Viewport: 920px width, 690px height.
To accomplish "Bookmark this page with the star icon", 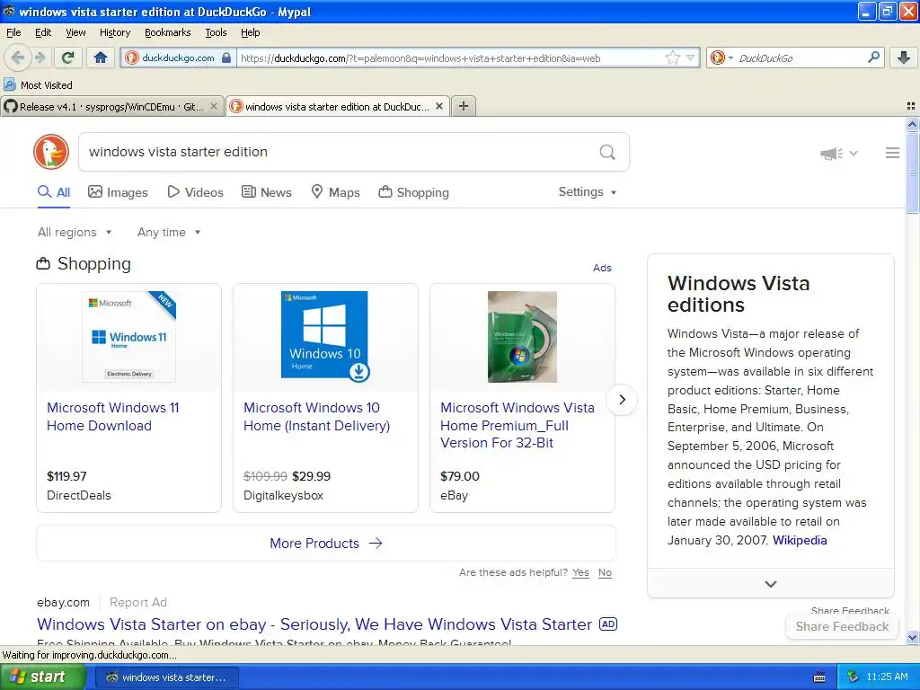I will [x=672, y=57].
